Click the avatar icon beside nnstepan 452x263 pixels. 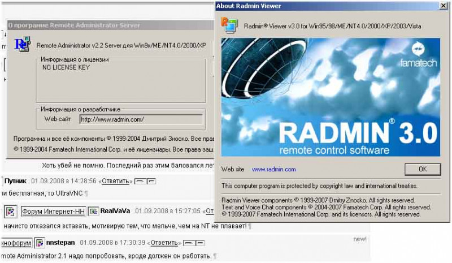[x=40, y=243]
